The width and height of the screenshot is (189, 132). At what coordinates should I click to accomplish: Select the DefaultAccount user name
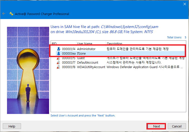coord(88,63)
